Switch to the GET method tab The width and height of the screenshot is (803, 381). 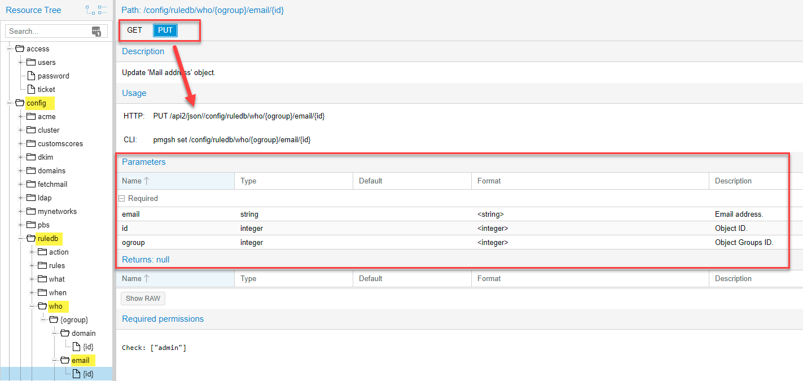point(134,30)
